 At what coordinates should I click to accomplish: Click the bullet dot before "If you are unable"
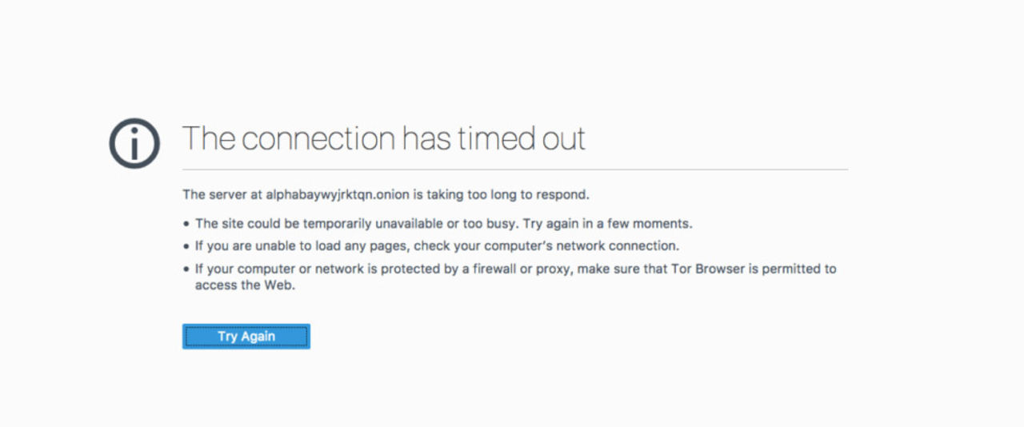[186, 247]
